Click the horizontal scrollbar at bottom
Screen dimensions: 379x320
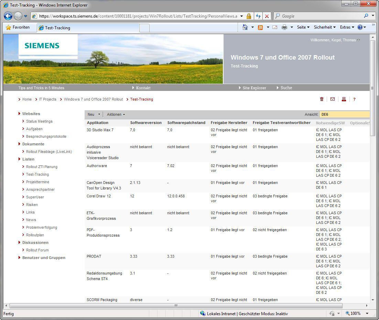coord(176,306)
